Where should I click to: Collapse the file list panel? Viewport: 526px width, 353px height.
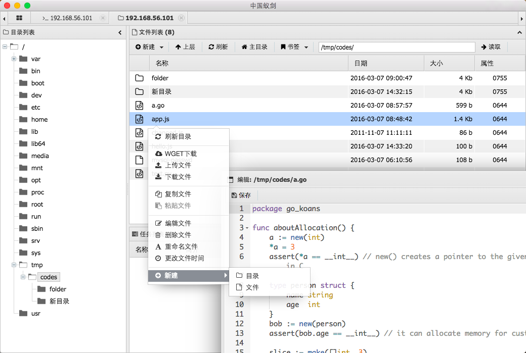(519, 32)
